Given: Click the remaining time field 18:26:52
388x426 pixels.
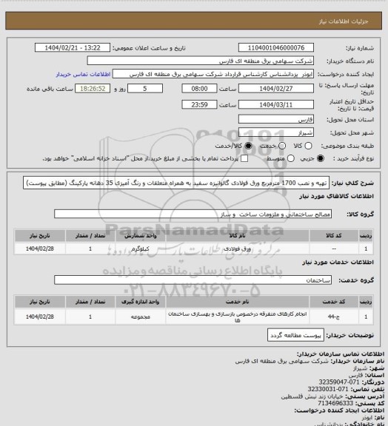Looking at the screenshot, I should pyautogui.click(x=93, y=89).
